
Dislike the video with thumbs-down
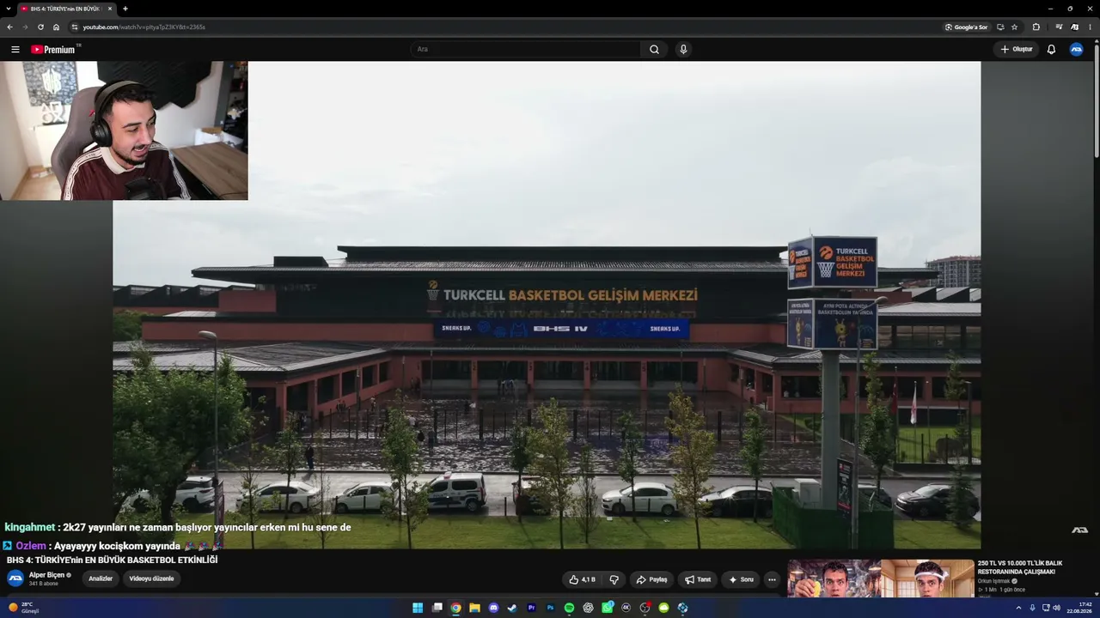[614, 579]
